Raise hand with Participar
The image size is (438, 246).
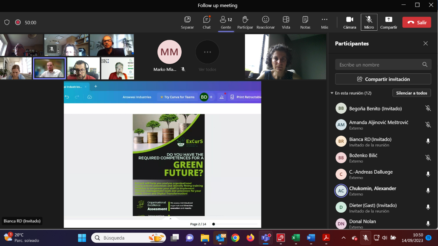[x=245, y=23]
